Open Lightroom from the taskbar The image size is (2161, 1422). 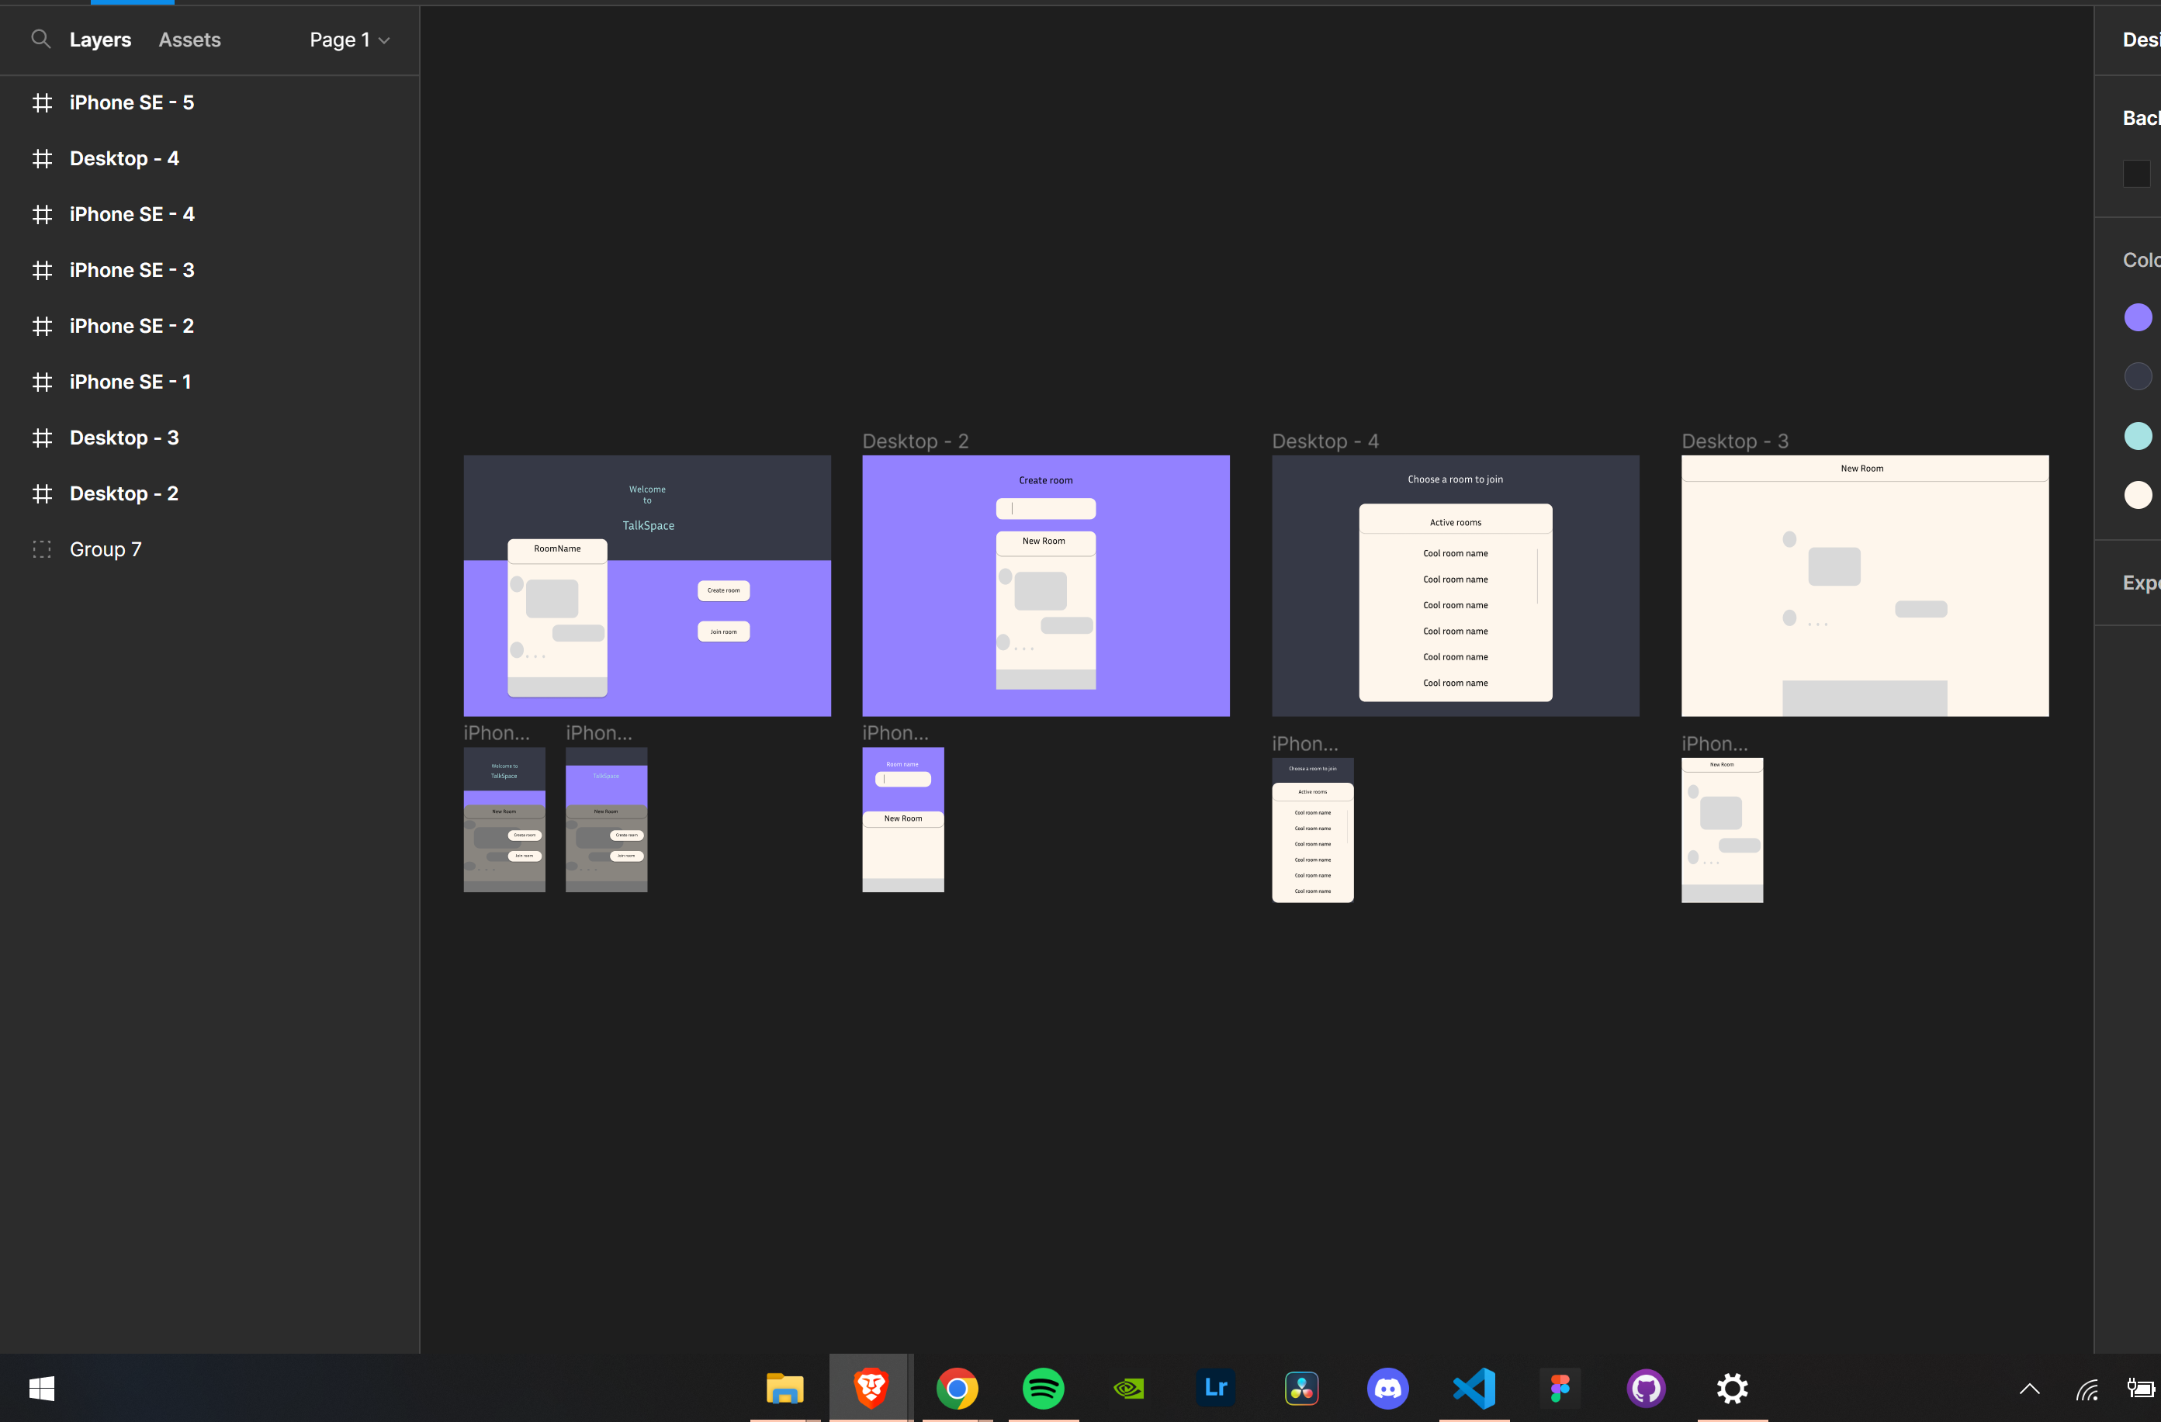[1215, 1388]
